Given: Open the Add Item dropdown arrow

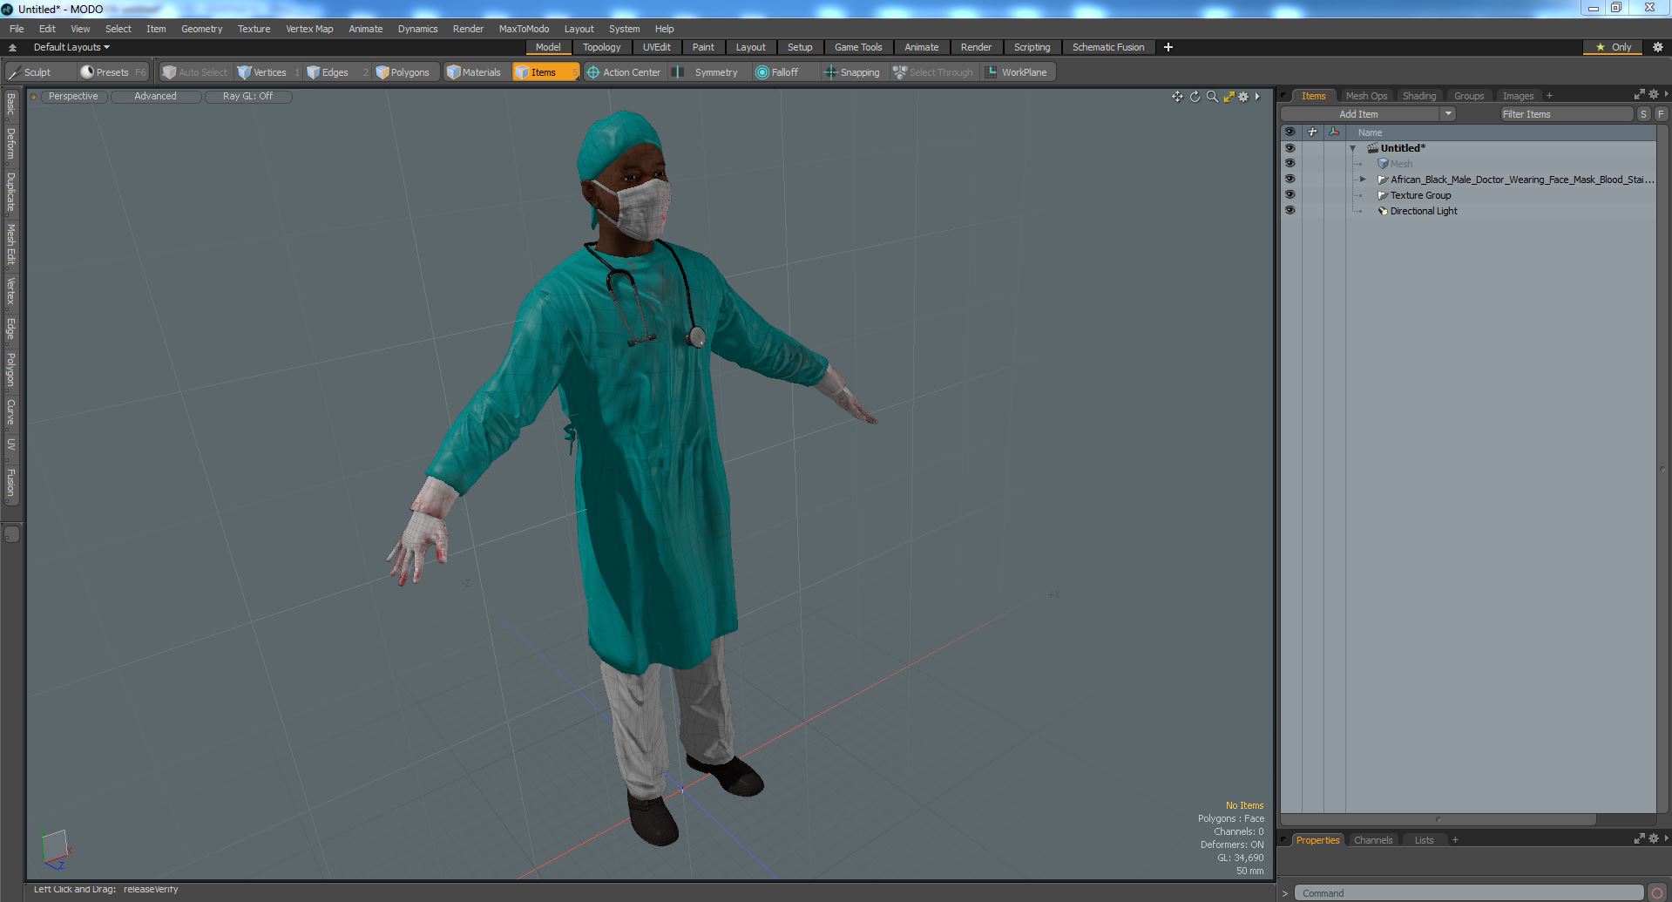Looking at the screenshot, I should point(1448,114).
